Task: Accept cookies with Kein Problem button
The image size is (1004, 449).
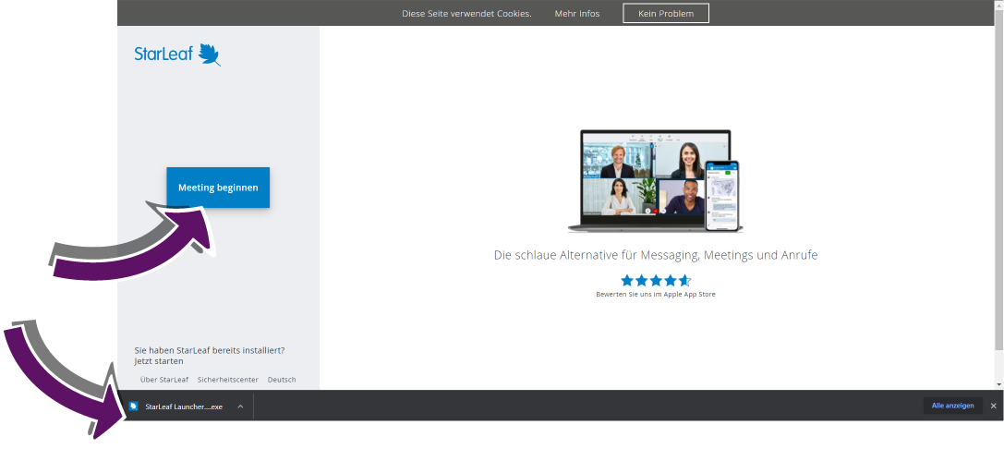Action: pos(666,13)
